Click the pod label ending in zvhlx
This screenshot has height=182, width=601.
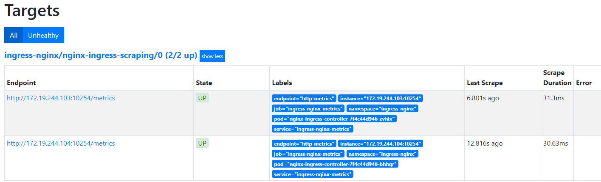click(334, 119)
